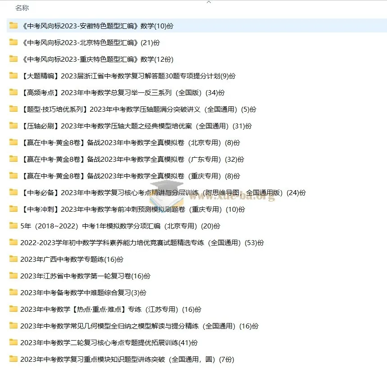Click the sort chevron above the list
This screenshot has height=369, width=387.
(209, 2)
